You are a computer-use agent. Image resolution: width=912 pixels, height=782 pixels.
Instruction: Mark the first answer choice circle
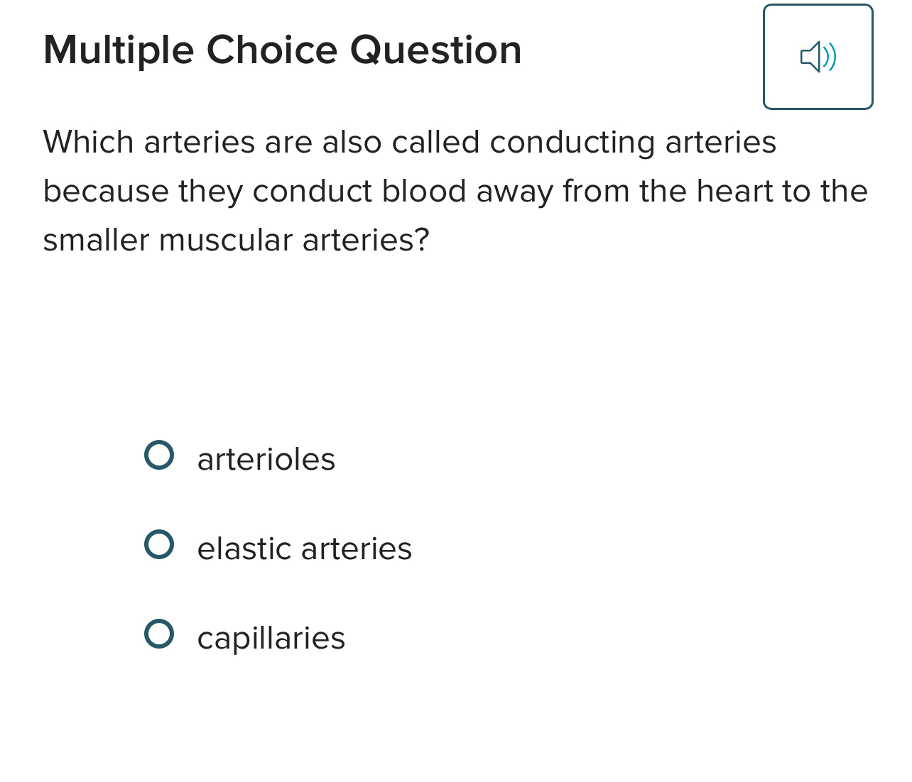(x=160, y=454)
